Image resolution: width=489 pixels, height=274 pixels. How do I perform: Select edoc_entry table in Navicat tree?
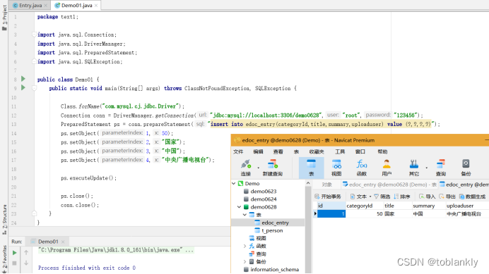pos(275,223)
